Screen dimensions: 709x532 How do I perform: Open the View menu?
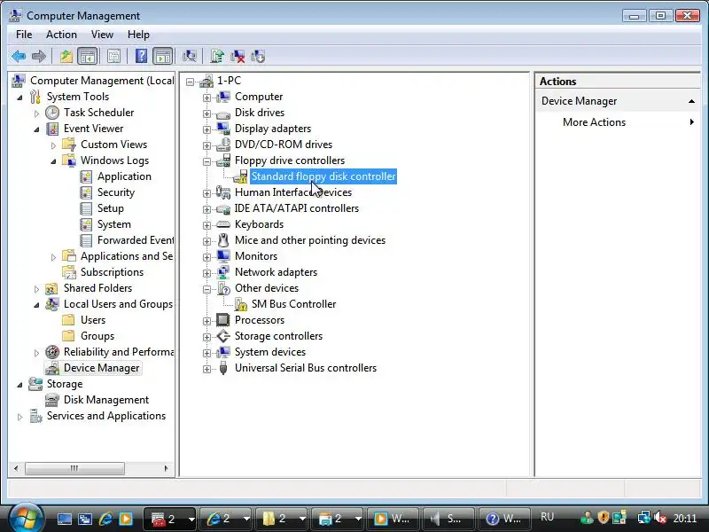pos(102,35)
